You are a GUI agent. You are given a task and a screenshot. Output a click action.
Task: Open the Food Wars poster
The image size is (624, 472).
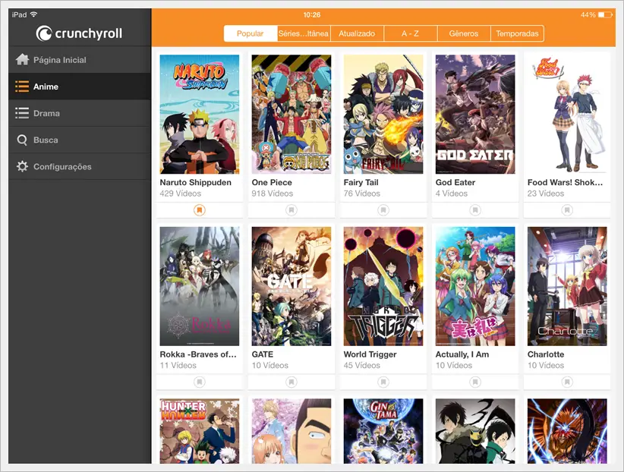[x=567, y=115]
